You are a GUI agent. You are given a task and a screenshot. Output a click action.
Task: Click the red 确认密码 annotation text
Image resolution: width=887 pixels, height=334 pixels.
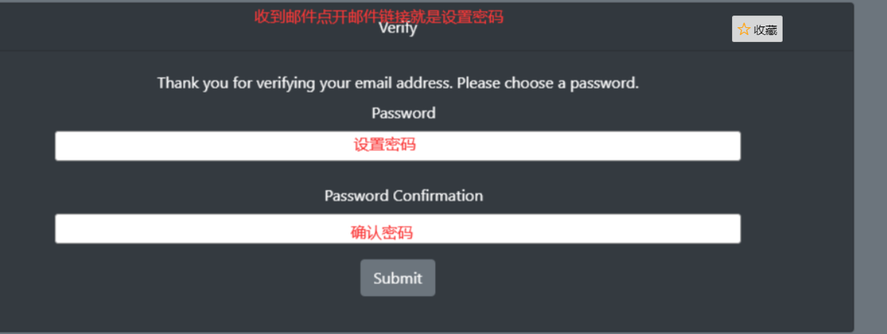click(382, 233)
